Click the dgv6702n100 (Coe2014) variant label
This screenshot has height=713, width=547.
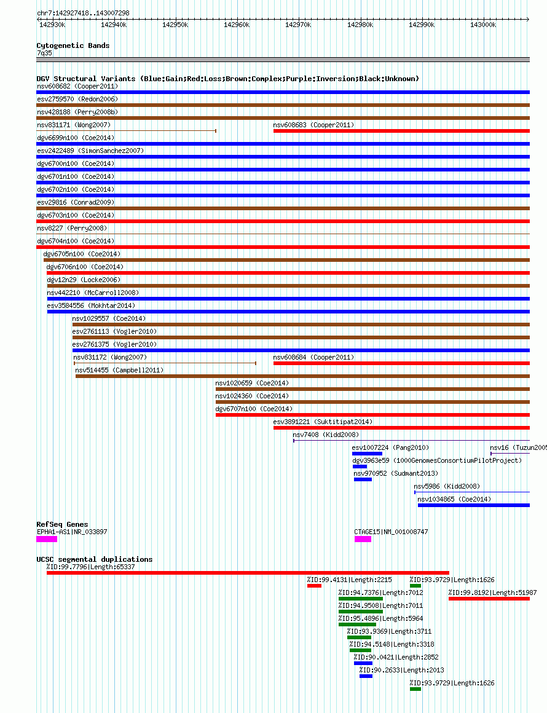coord(76,189)
